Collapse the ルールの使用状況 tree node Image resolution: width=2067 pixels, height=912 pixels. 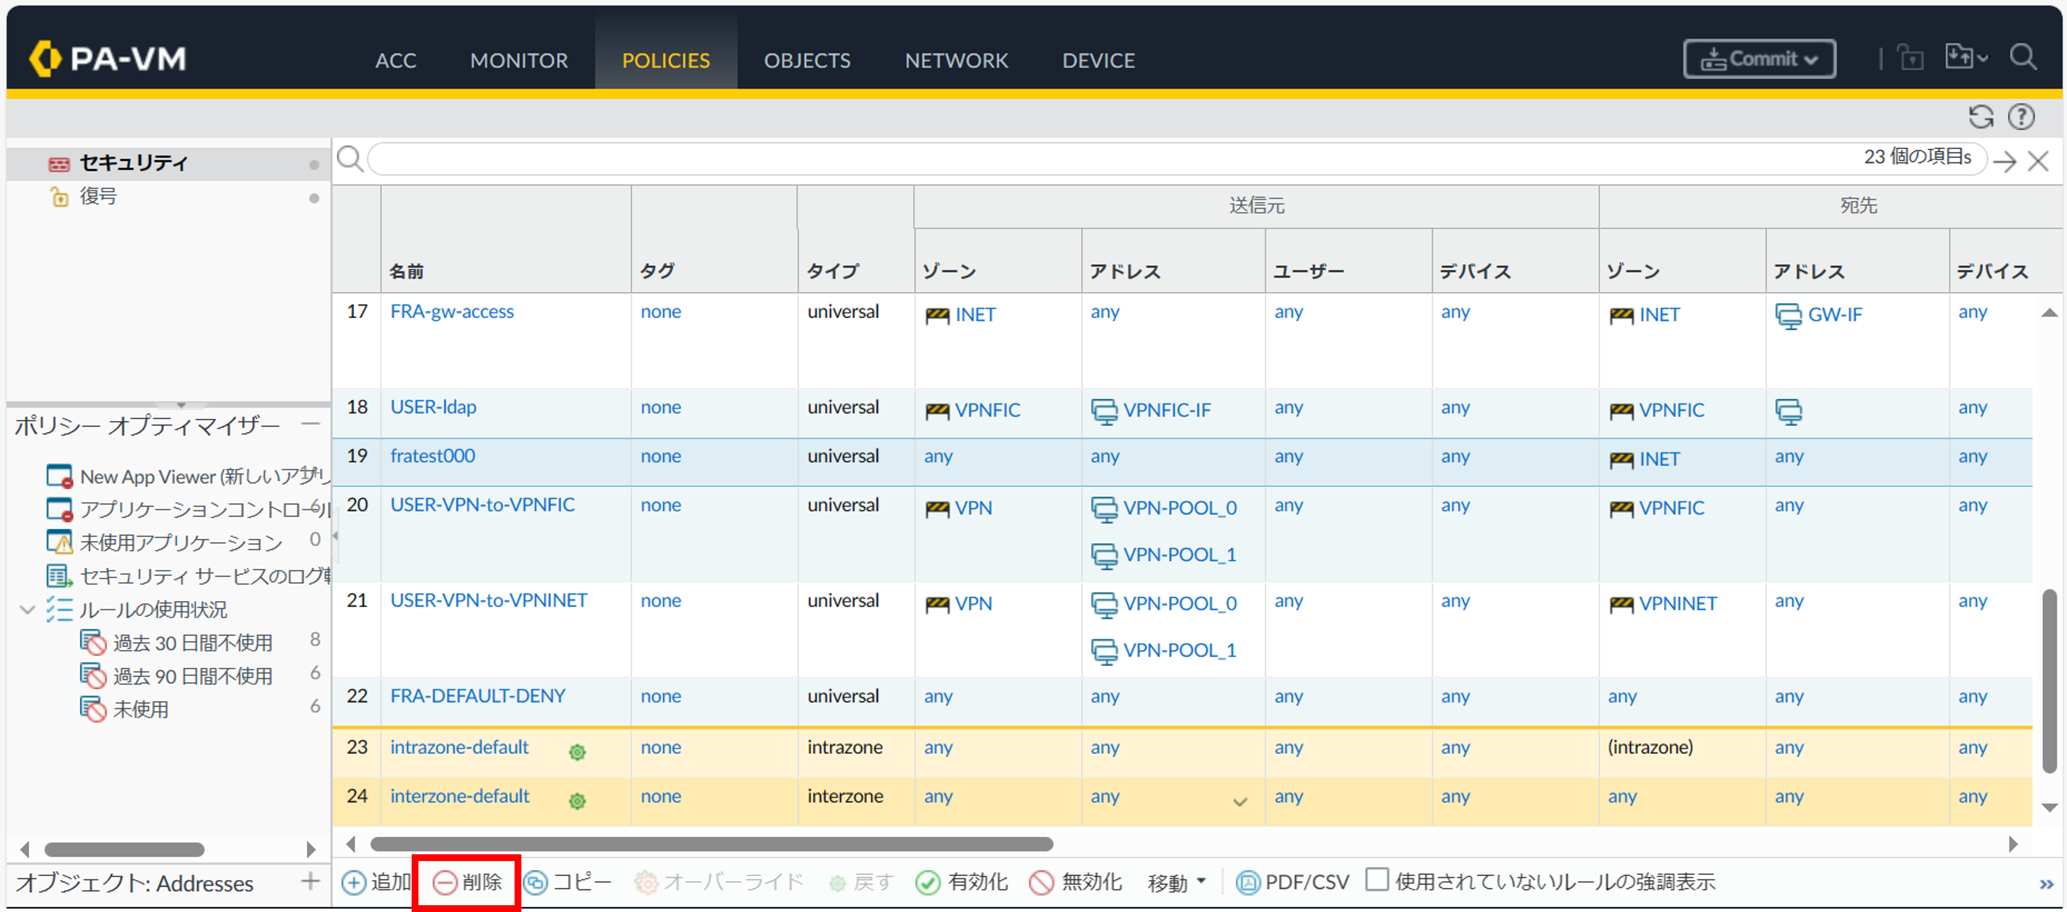(x=27, y=610)
